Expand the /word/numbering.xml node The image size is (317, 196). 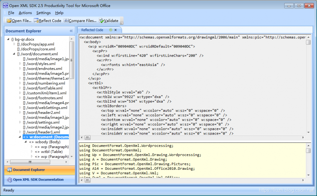(x=20, y=83)
